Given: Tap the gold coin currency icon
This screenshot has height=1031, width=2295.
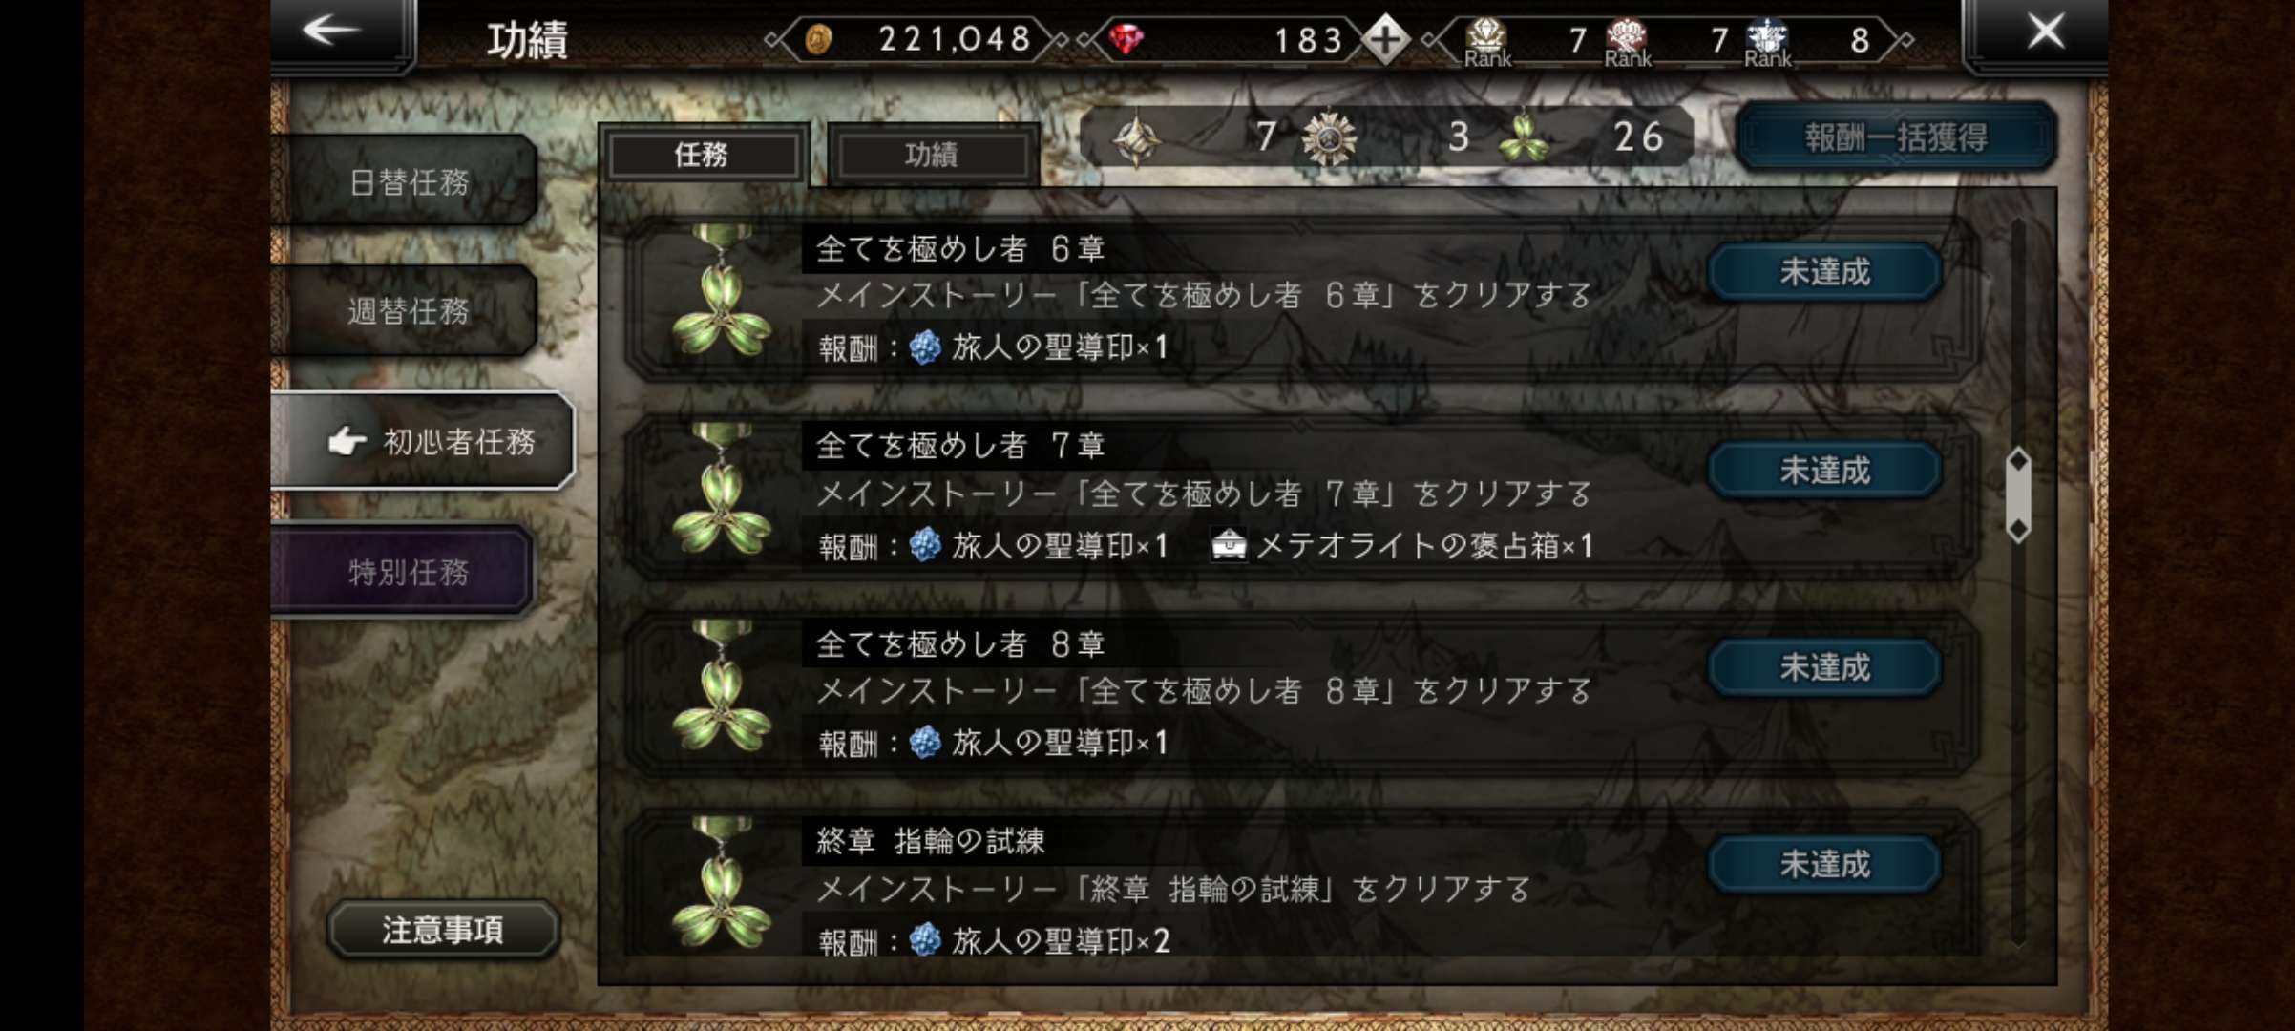Looking at the screenshot, I should coord(818,40).
